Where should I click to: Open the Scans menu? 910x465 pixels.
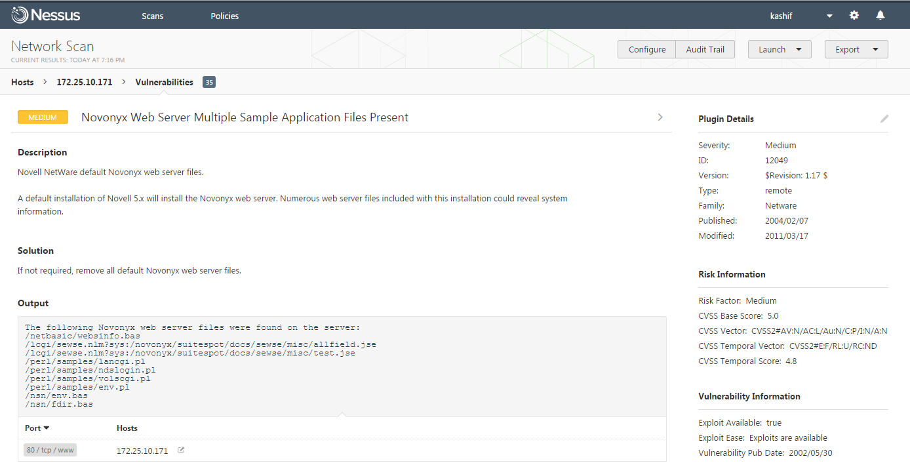(152, 16)
